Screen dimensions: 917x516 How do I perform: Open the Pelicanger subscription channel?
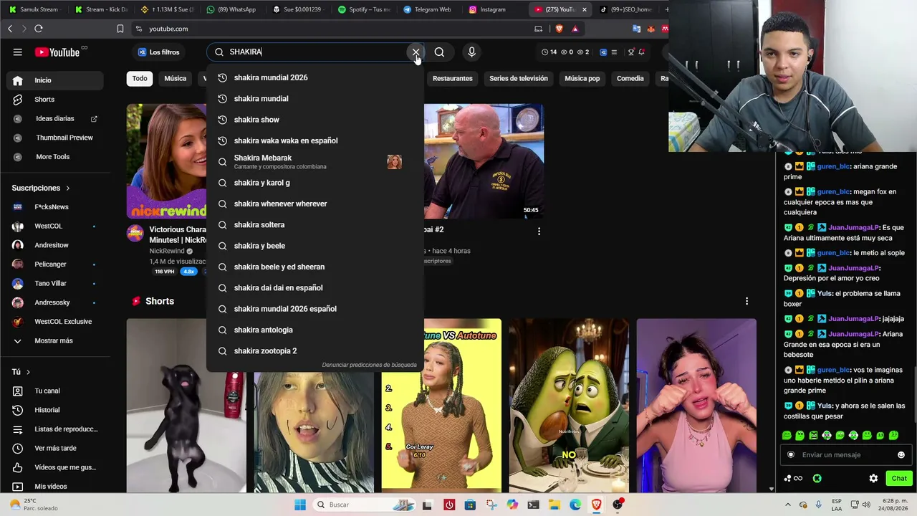click(x=54, y=264)
